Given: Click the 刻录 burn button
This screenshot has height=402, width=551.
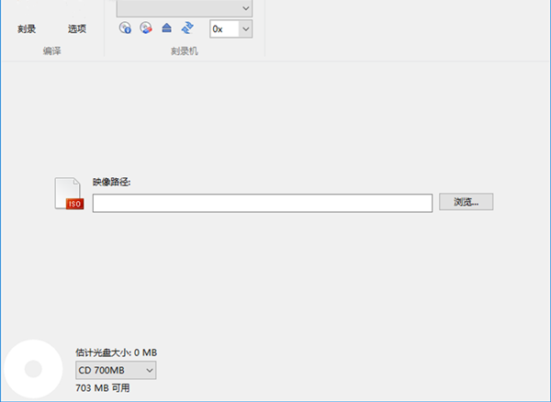Looking at the screenshot, I should 27,29.
